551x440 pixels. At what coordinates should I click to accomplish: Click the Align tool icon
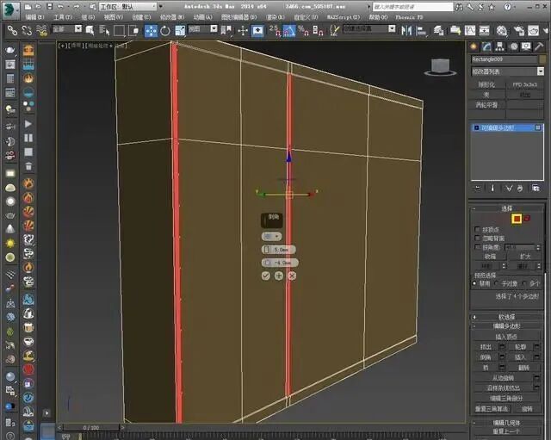coord(421,31)
